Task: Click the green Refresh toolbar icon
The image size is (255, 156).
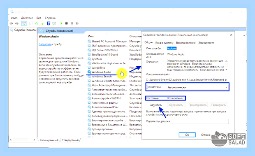Action: click(37, 23)
